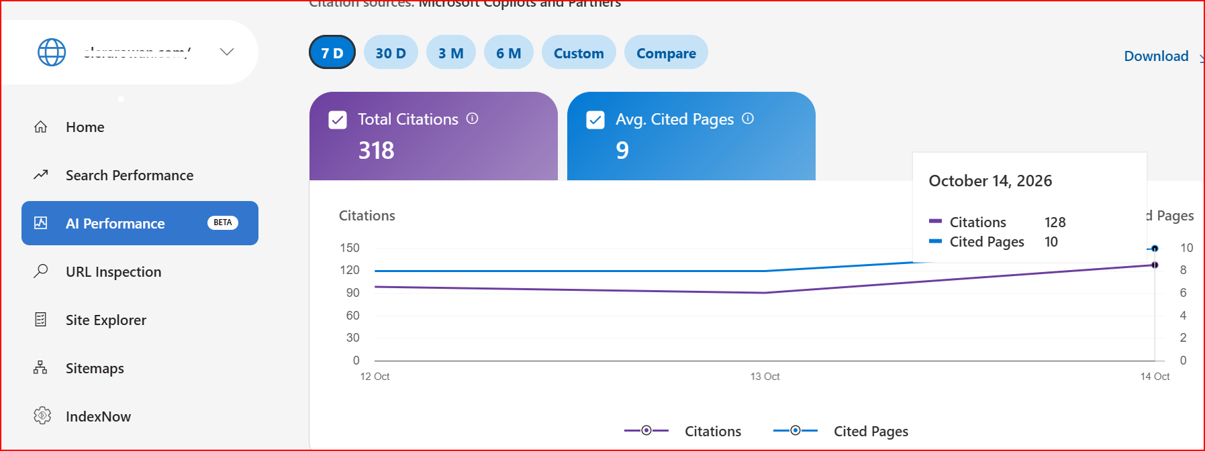Open Search Performance trend icon
The image size is (1205, 451).
coord(41,175)
